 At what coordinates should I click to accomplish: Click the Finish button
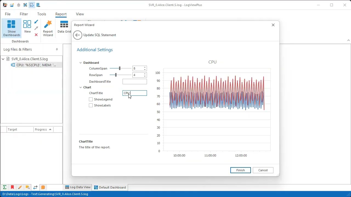(240, 170)
